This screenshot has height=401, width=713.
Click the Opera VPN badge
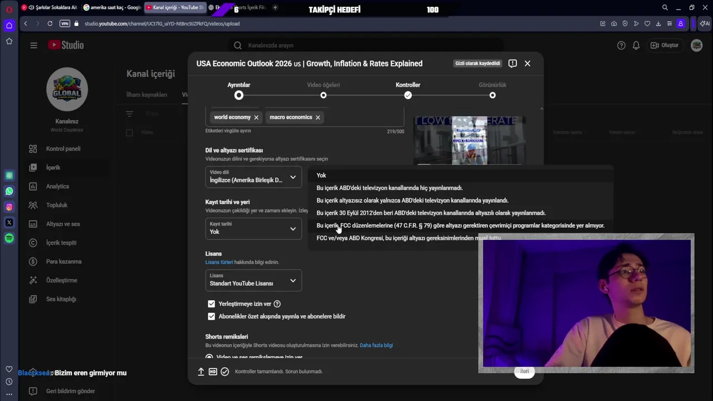[65, 23]
